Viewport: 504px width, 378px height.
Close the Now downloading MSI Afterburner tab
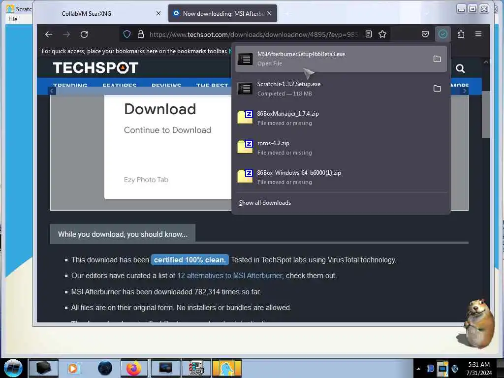[269, 13]
